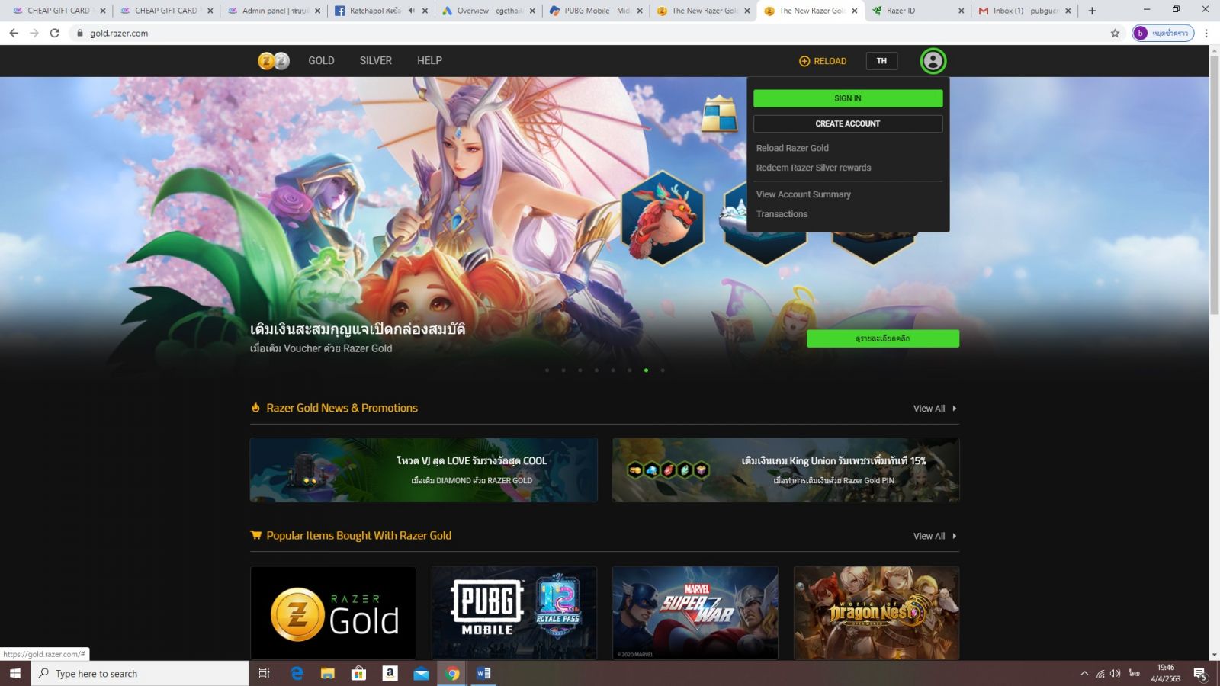Viewport: 1220px width, 686px height.
Task: Open the Marvel Super War card
Action: [x=695, y=613]
